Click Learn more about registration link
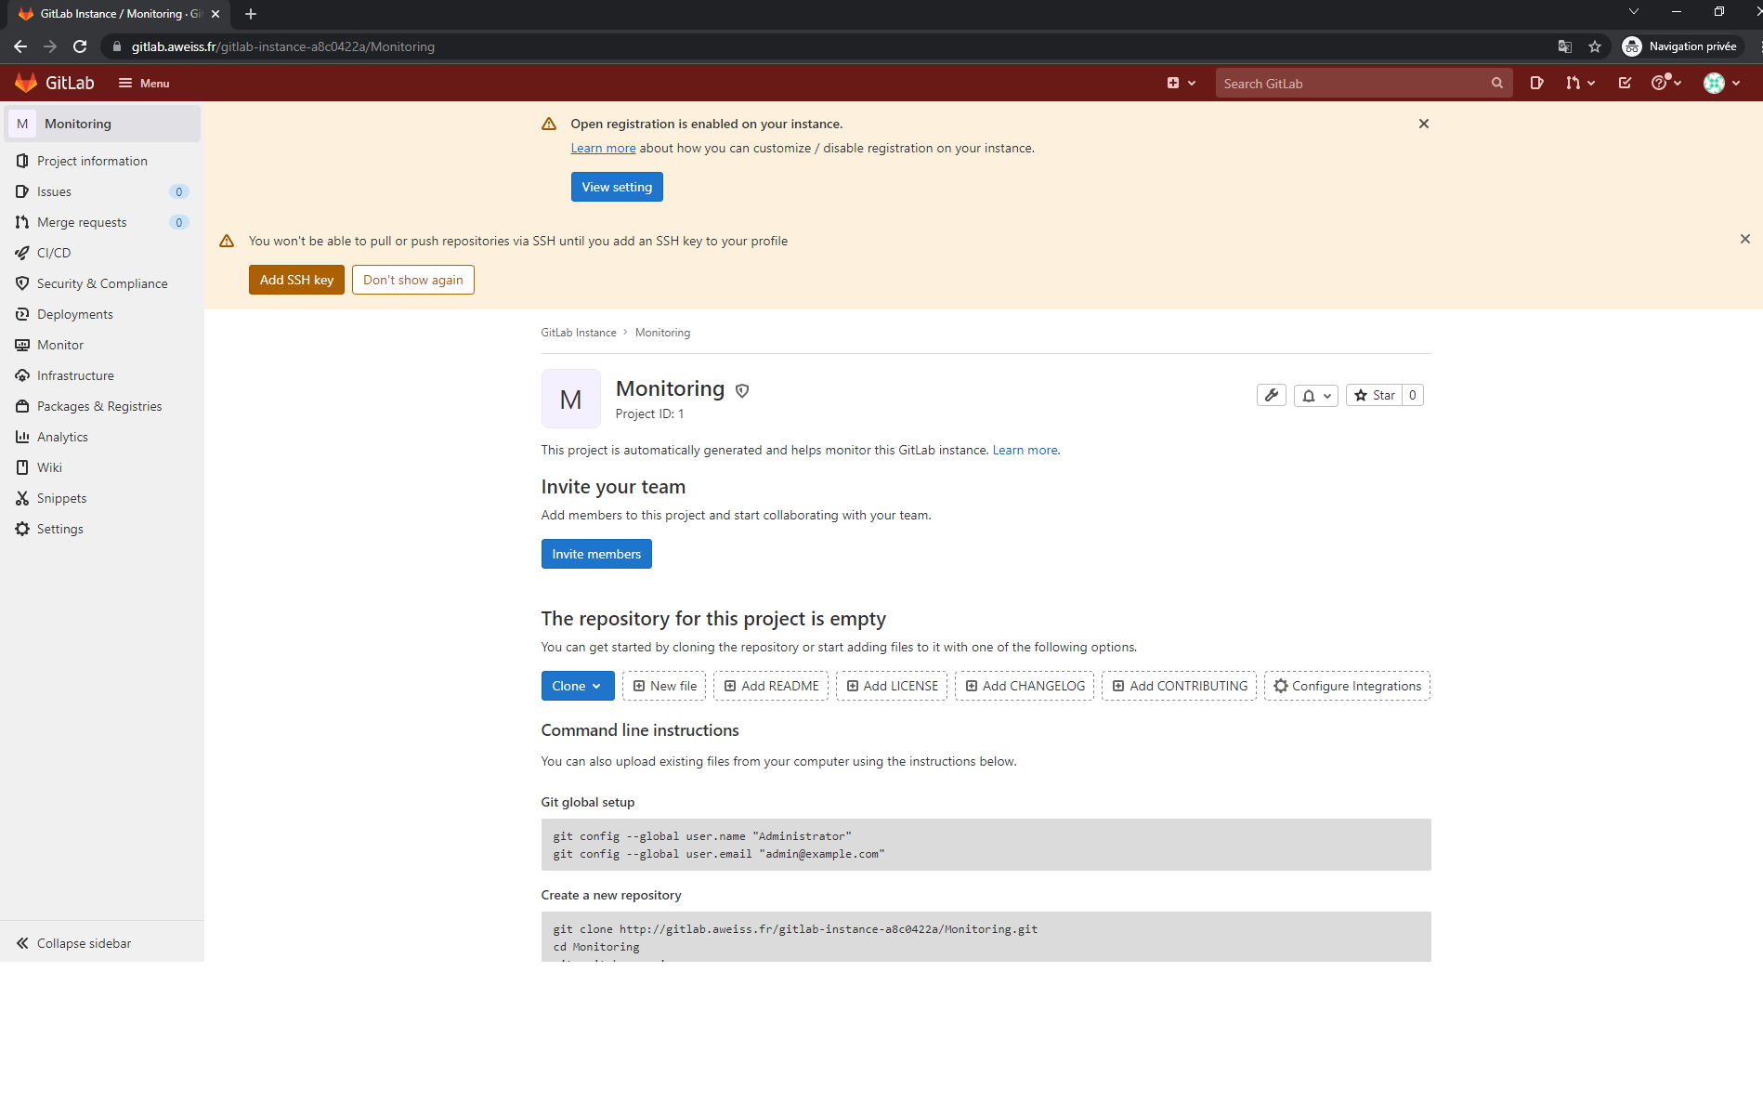Screen dimensions: 1763x1116 tap(603, 148)
